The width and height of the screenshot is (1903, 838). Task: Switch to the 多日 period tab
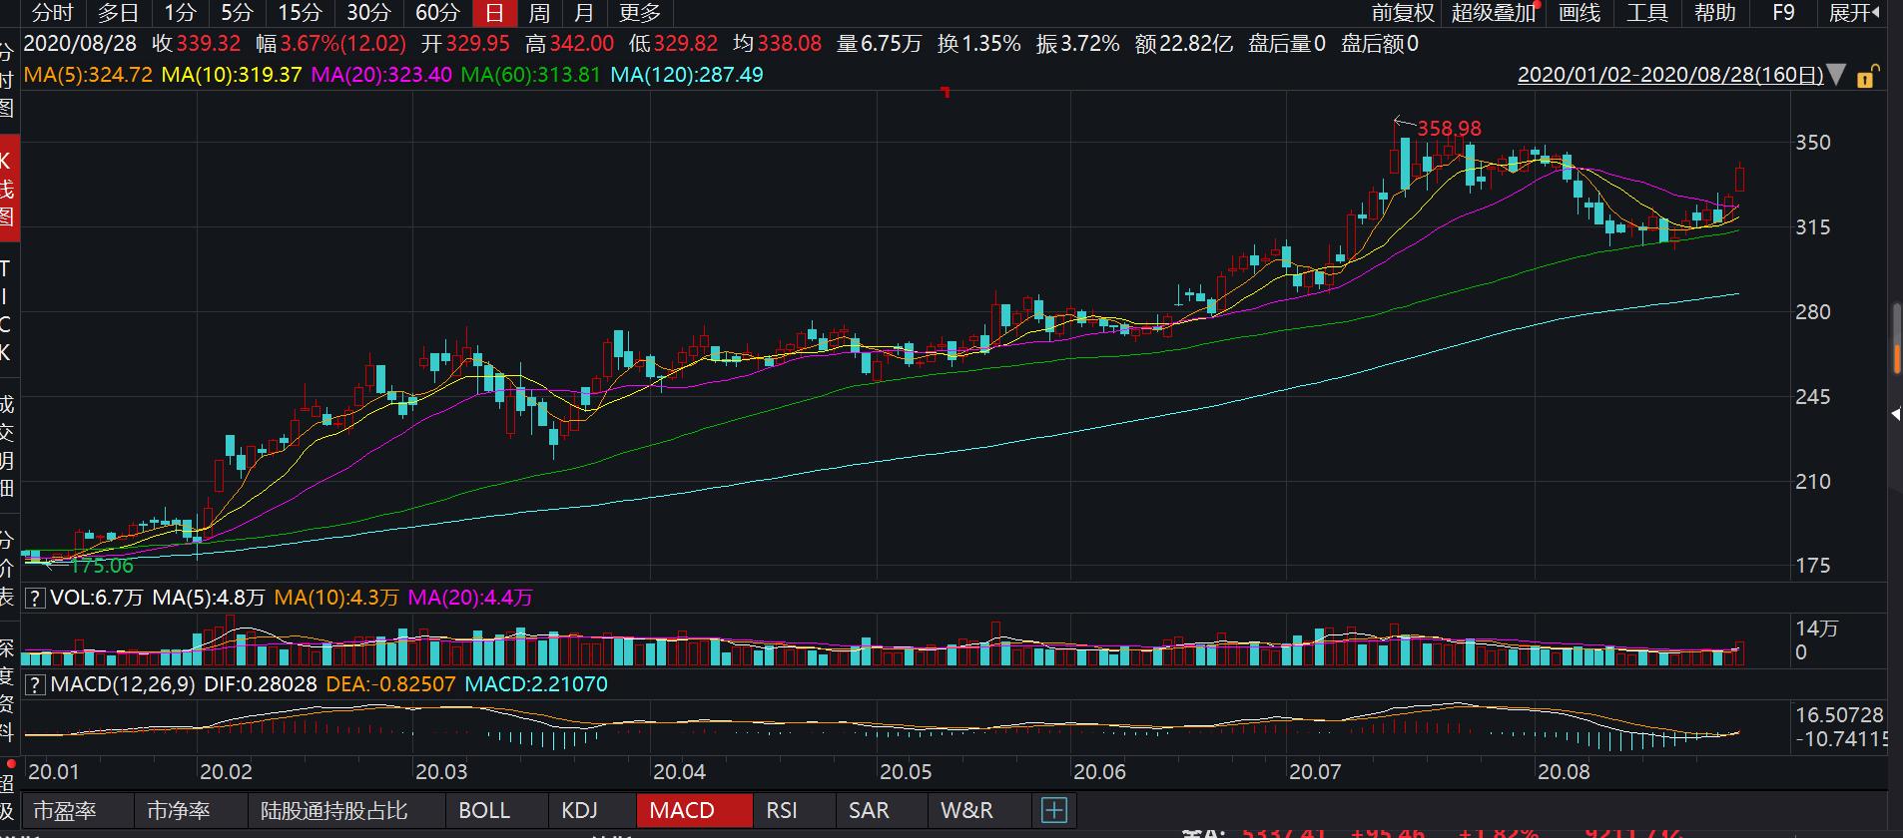pos(118,13)
